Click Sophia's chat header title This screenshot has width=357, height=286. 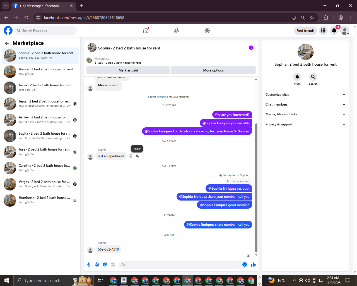(129, 48)
